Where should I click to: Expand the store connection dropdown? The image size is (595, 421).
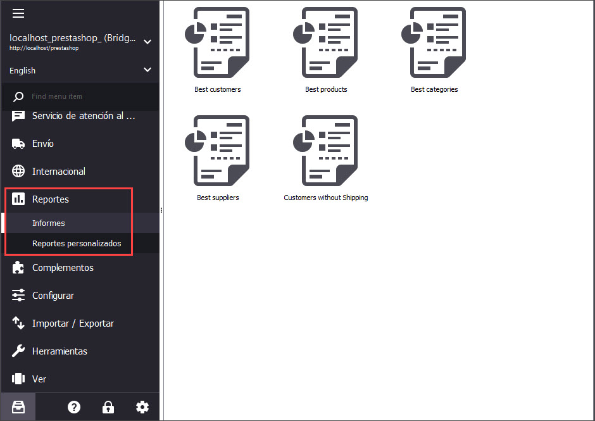click(x=147, y=42)
